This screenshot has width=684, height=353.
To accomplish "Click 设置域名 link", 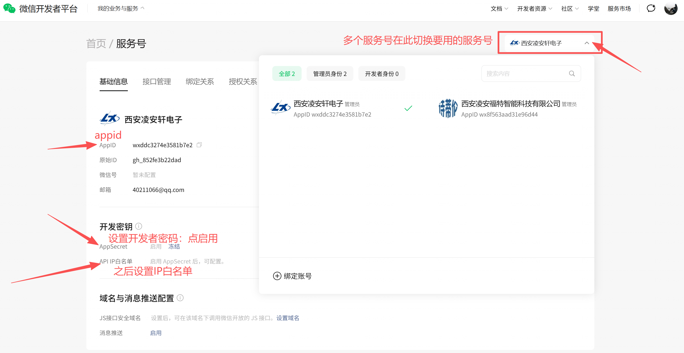I will pos(288,318).
